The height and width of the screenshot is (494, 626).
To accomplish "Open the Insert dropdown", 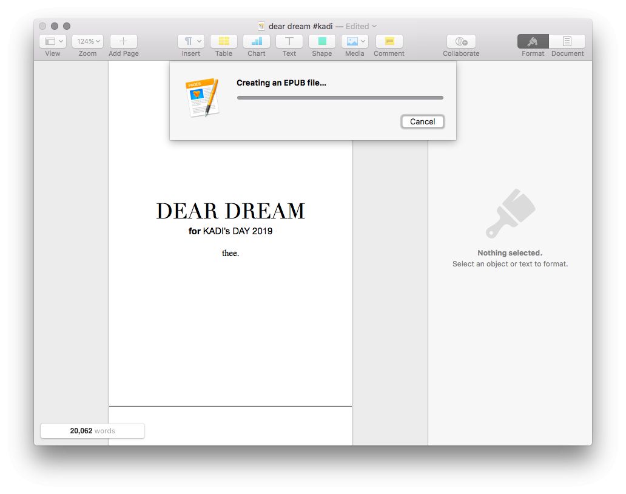I will [x=191, y=41].
